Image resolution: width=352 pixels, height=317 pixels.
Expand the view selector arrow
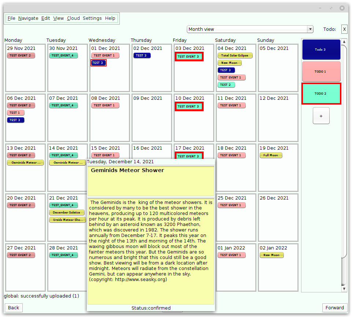(x=310, y=29)
